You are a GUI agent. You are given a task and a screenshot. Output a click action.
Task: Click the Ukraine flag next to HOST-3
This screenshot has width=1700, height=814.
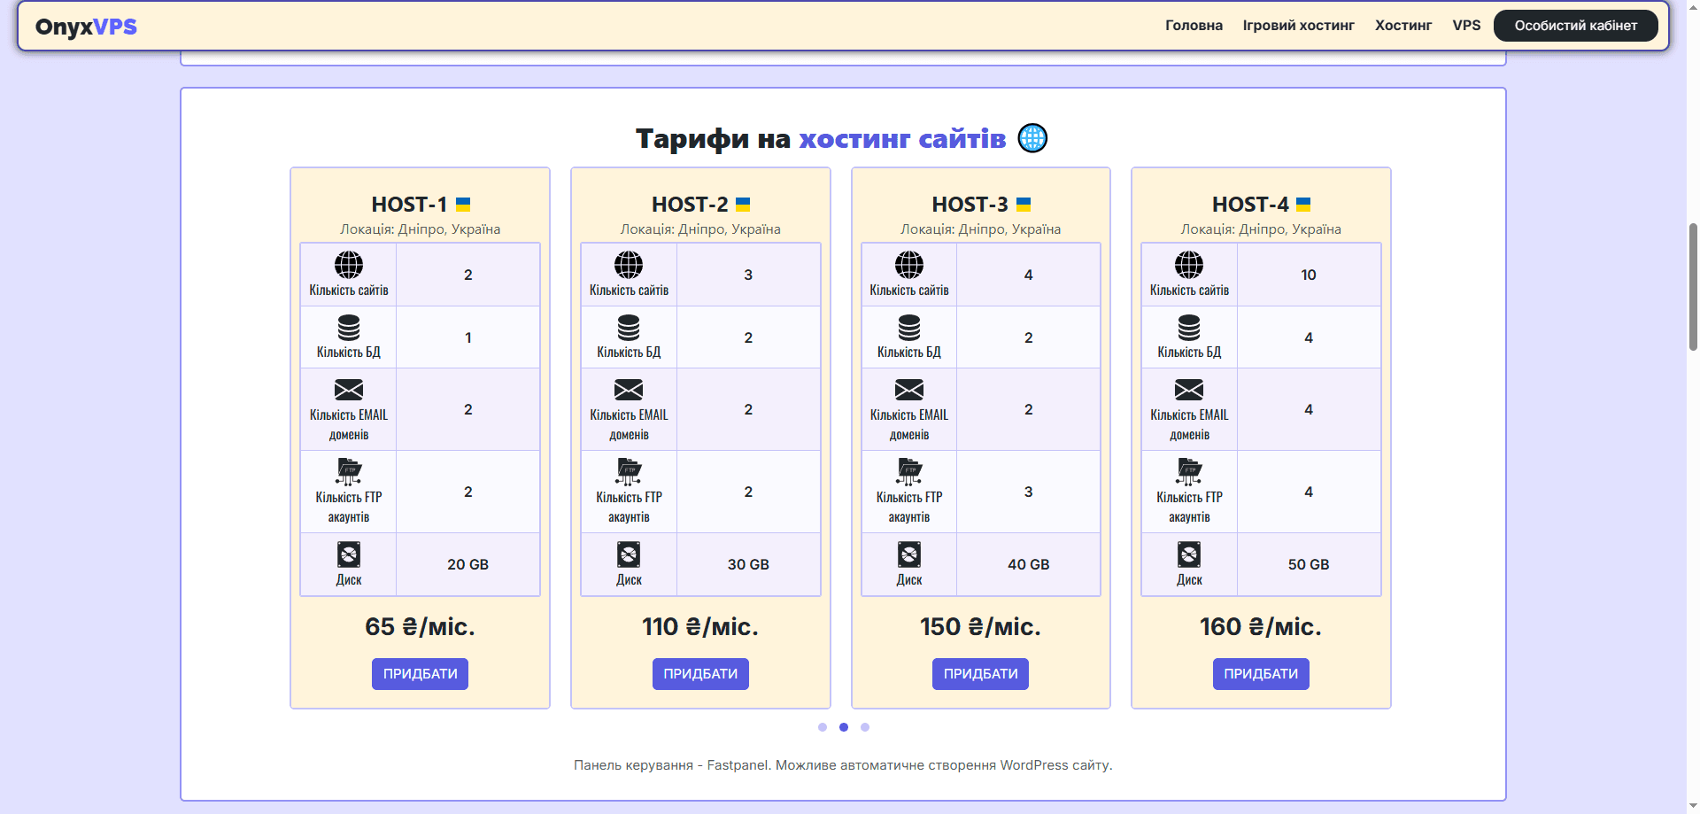[1024, 205]
